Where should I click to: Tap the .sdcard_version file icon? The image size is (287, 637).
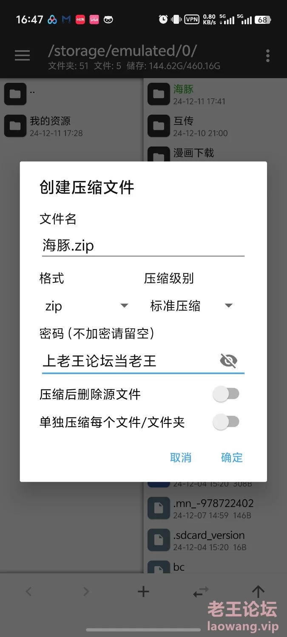159,540
